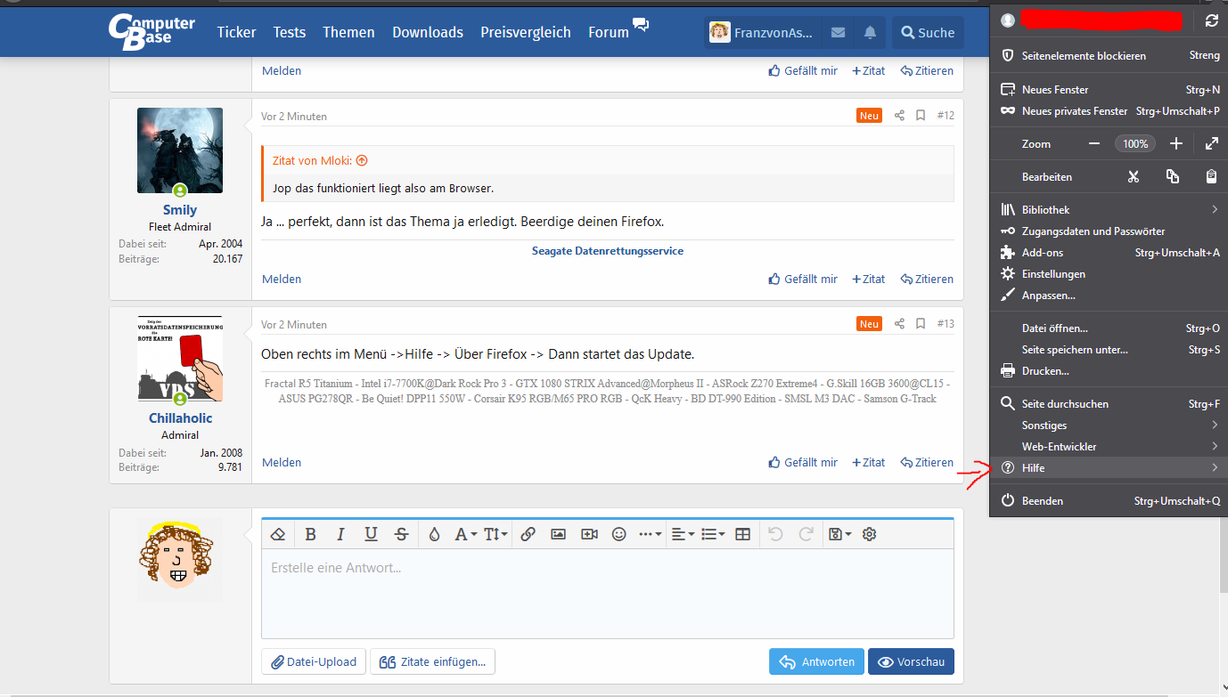The image size is (1228, 697).
Task: Zoom in with the plus button in Firefox menu
Action: 1176,143
